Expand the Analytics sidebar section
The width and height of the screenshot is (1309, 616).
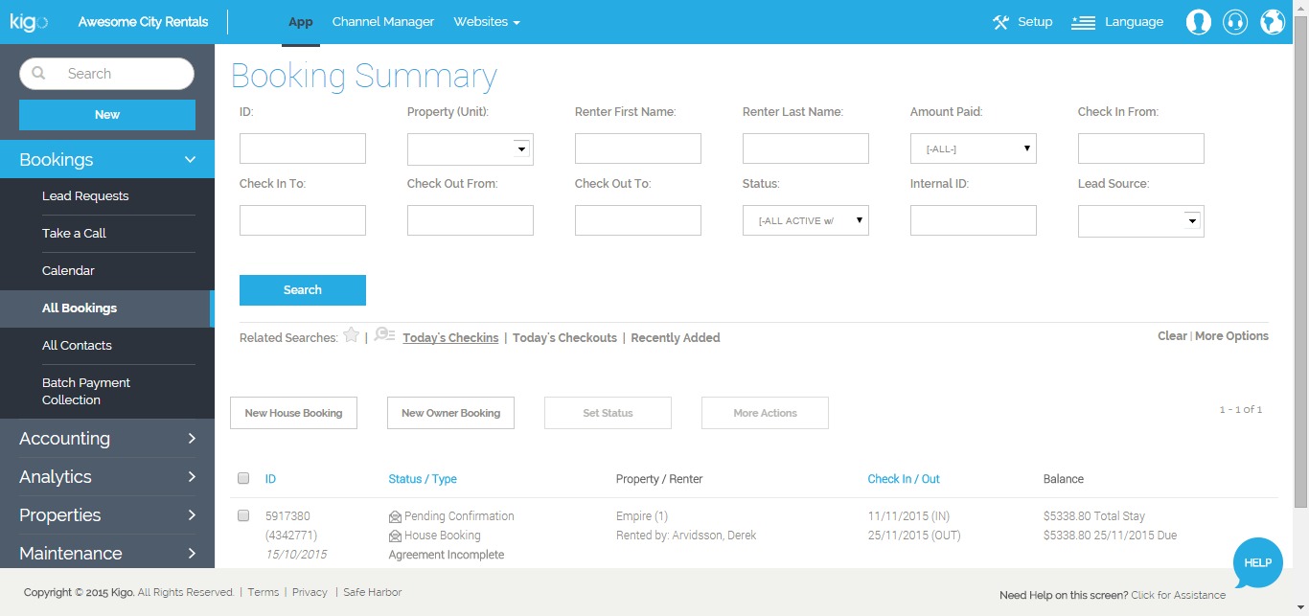coord(107,477)
